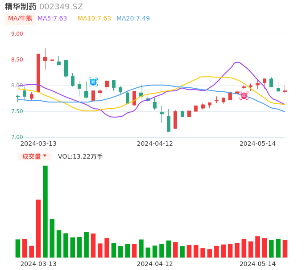Image resolution: width=306 pixels, height=270 pixels.
Task: Click the red arrow beside 成交量
Action: (x=45, y=156)
